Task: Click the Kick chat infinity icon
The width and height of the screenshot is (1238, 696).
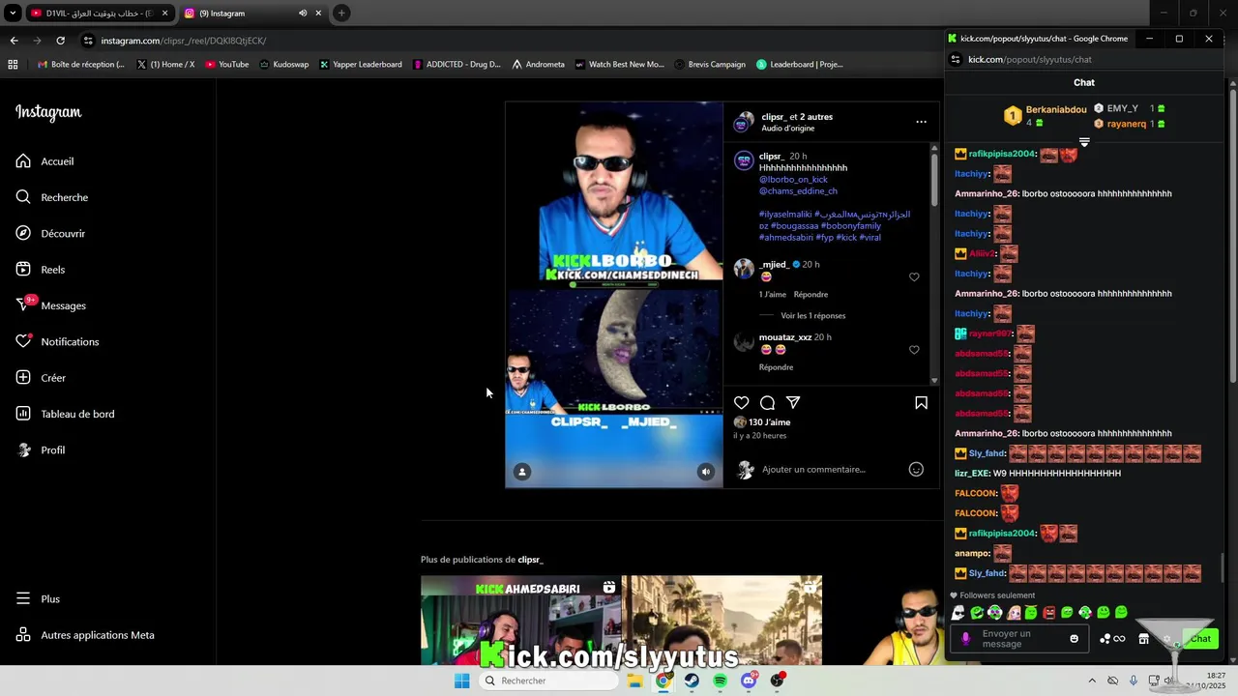Action: click(1119, 639)
